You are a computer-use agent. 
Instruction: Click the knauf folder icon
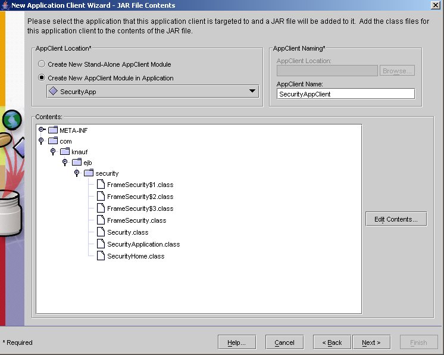[x=65, y=151]
